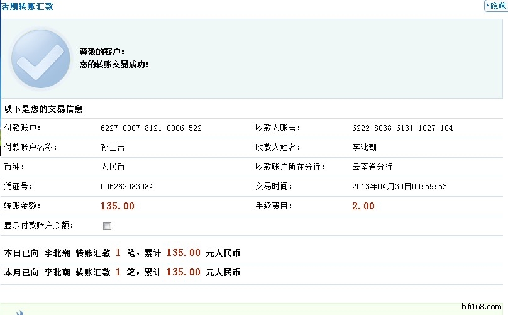Click the payee branch 云南省分行

(372, 167)
